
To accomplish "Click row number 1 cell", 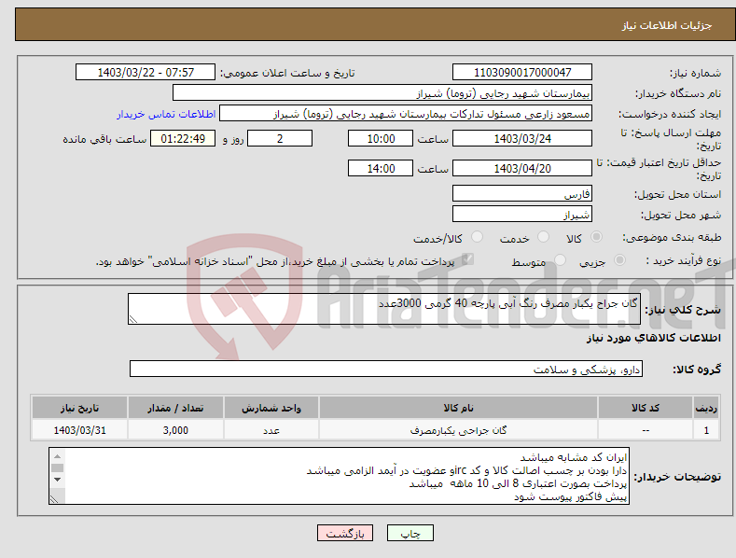I will pyautogui.click(x=706, y=430).
